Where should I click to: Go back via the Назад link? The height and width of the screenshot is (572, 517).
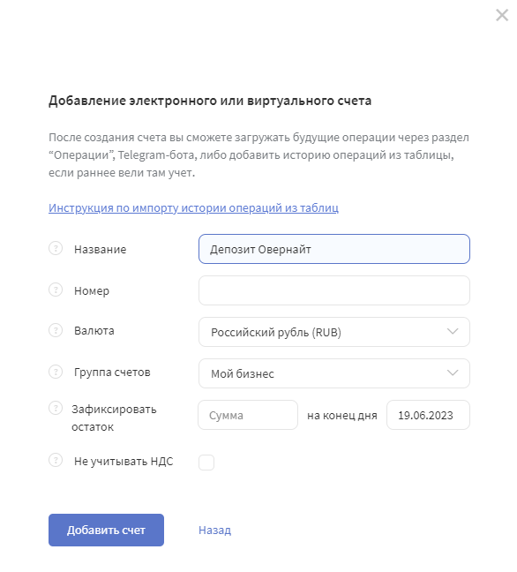click(x=214, y=530)
